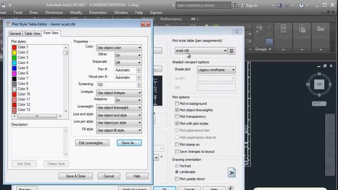Switch to the Table View tab

[x=32, y=33]
